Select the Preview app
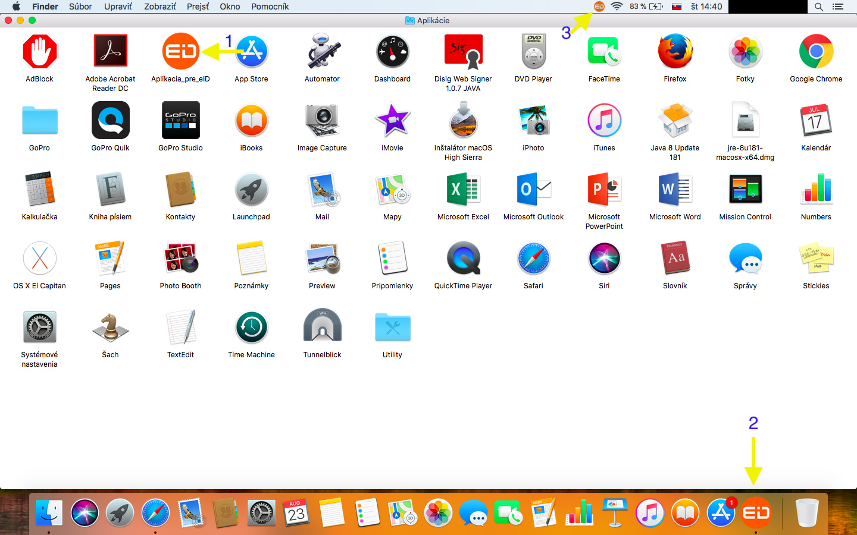The height and width of the screenshot is (535, 857). click(x=322, y=259)
